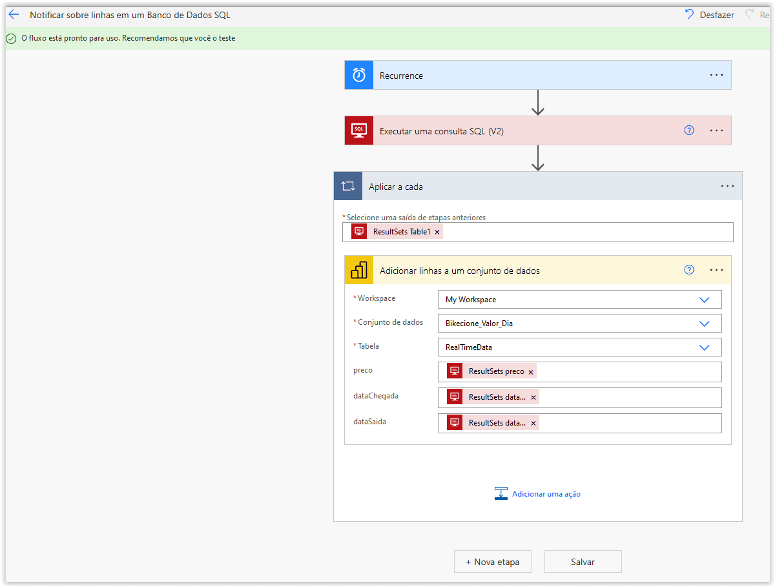This screenshot has width=775, height=587.
Task: Collapse the Adicionar linhas a um conjunto header
Action: point(538,270)
